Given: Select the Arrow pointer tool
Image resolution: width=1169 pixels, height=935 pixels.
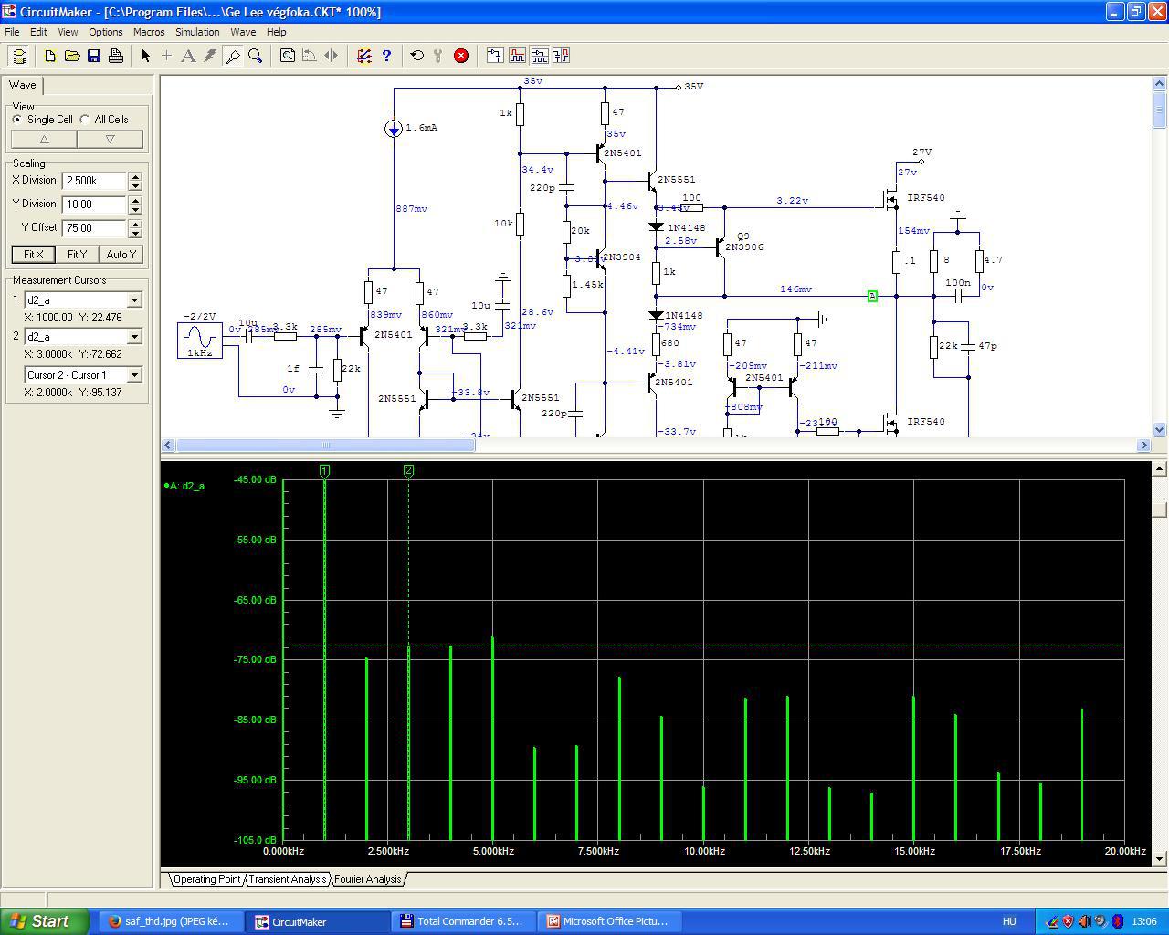Looking at the screenshot, I should (145, 56).
